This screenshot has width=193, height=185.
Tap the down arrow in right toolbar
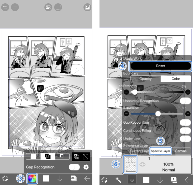160,180
